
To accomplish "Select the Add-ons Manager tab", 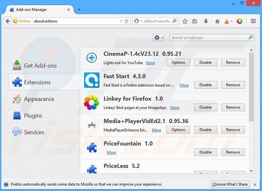I will click(40, 10).
